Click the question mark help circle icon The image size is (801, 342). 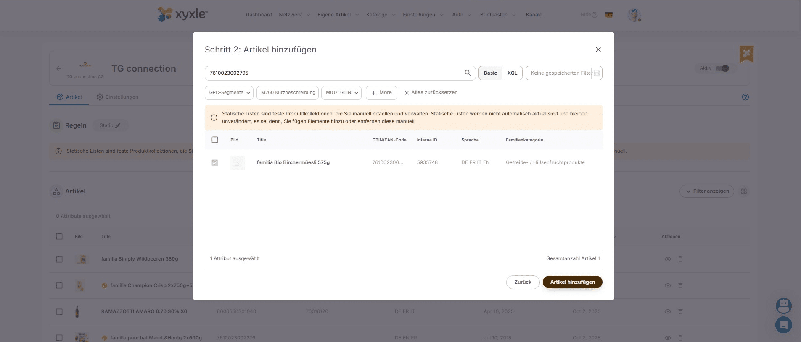[x=745, y=97]
